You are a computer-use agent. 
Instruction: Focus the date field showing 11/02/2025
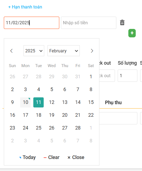tap(32, 23)
